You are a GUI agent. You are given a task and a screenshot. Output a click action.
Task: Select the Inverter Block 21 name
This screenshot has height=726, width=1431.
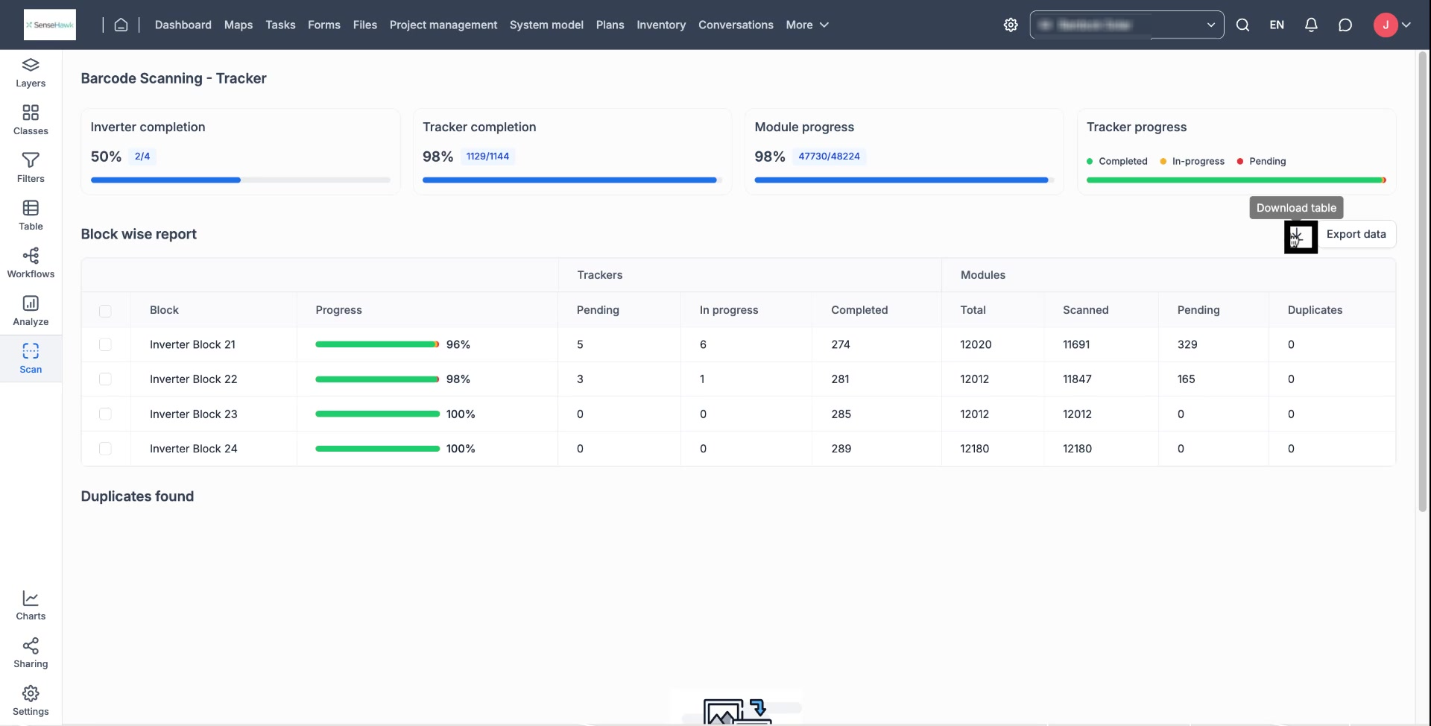(x=192, y=344)
